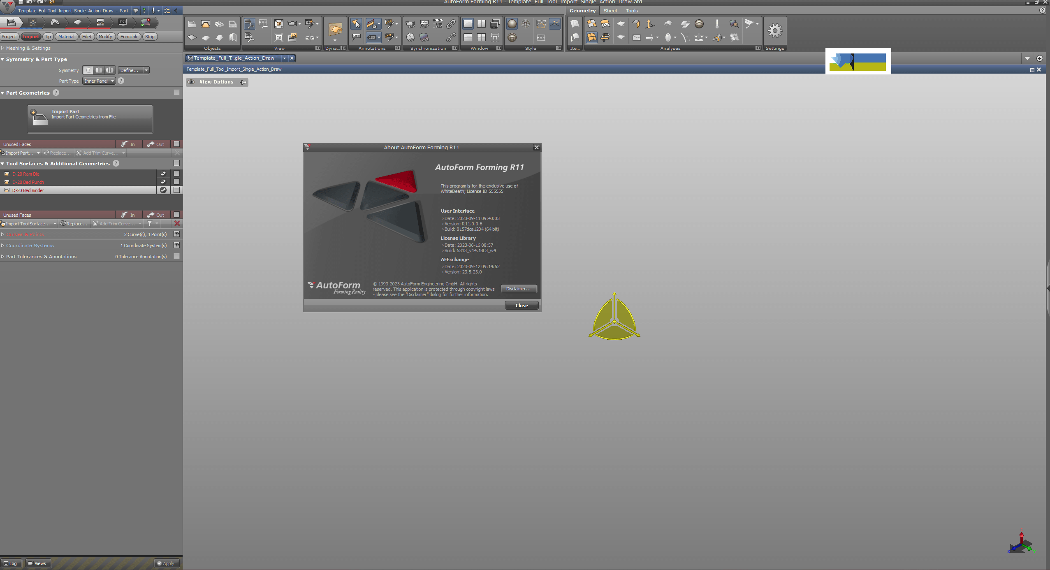The image size is (1050, 570).
Task: Select the no-symmetry toggle button
Action: [88, 70]
